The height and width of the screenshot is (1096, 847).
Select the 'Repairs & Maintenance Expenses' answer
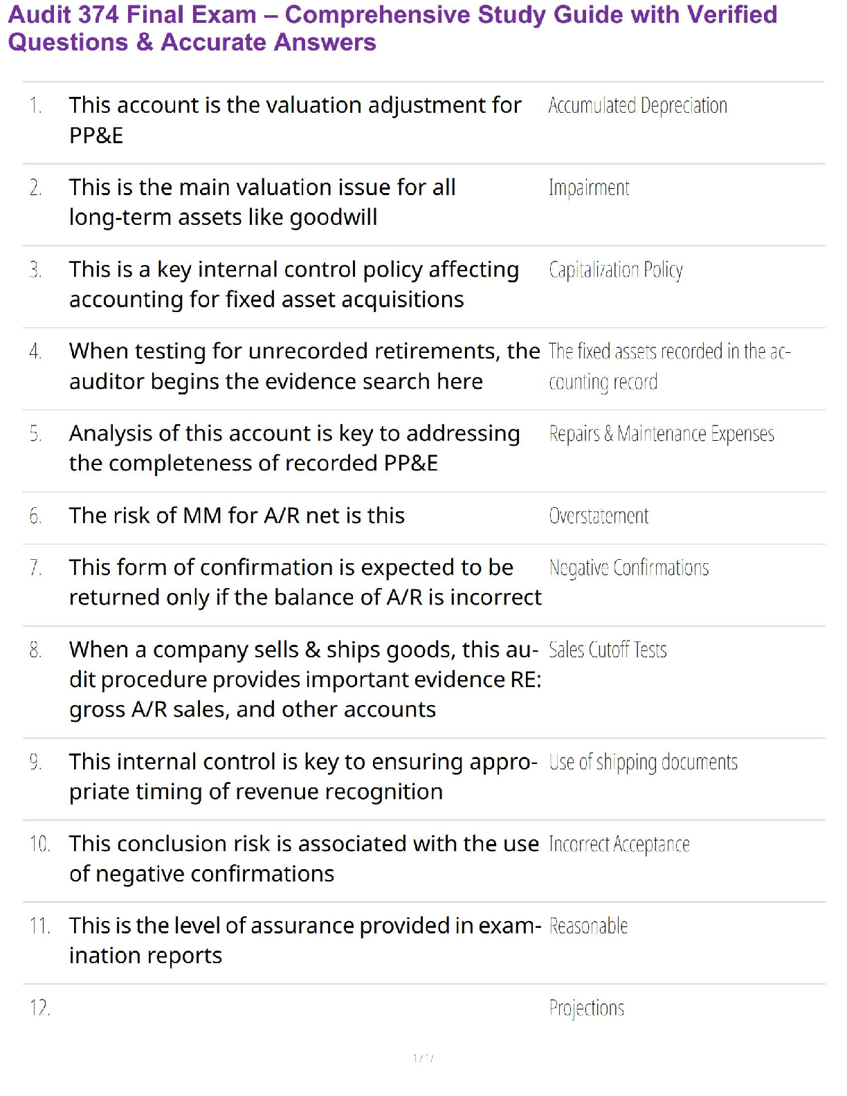(x=661, y=434)
